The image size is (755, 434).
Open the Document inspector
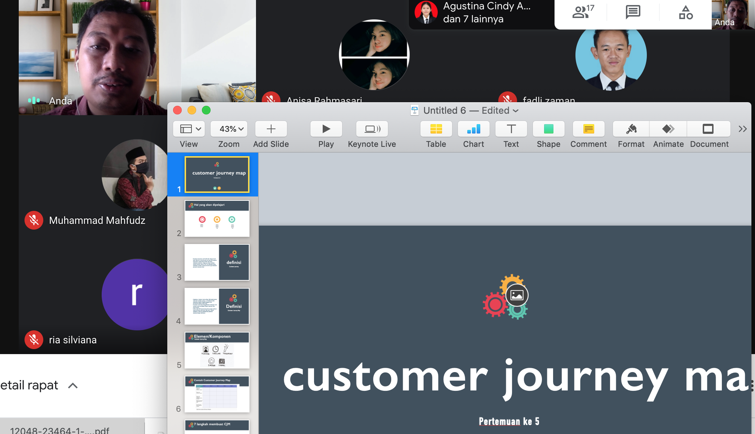[708, 129]
